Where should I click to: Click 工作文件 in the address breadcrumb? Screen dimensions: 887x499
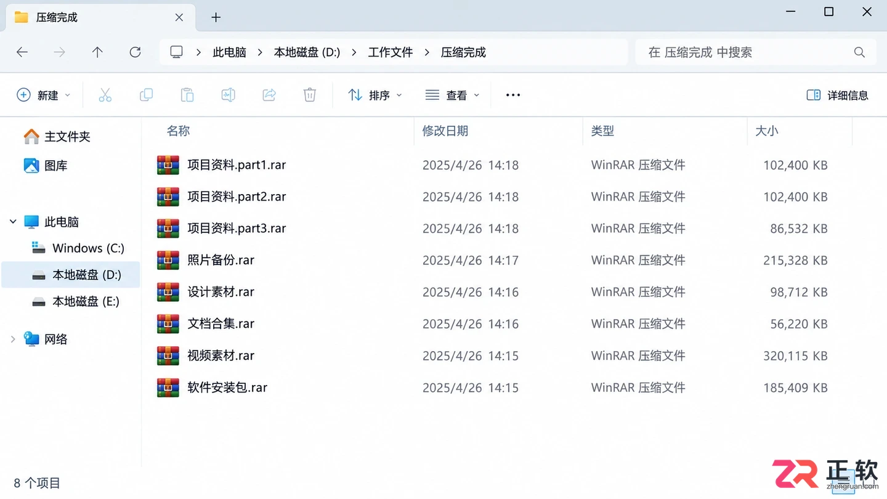391,52
